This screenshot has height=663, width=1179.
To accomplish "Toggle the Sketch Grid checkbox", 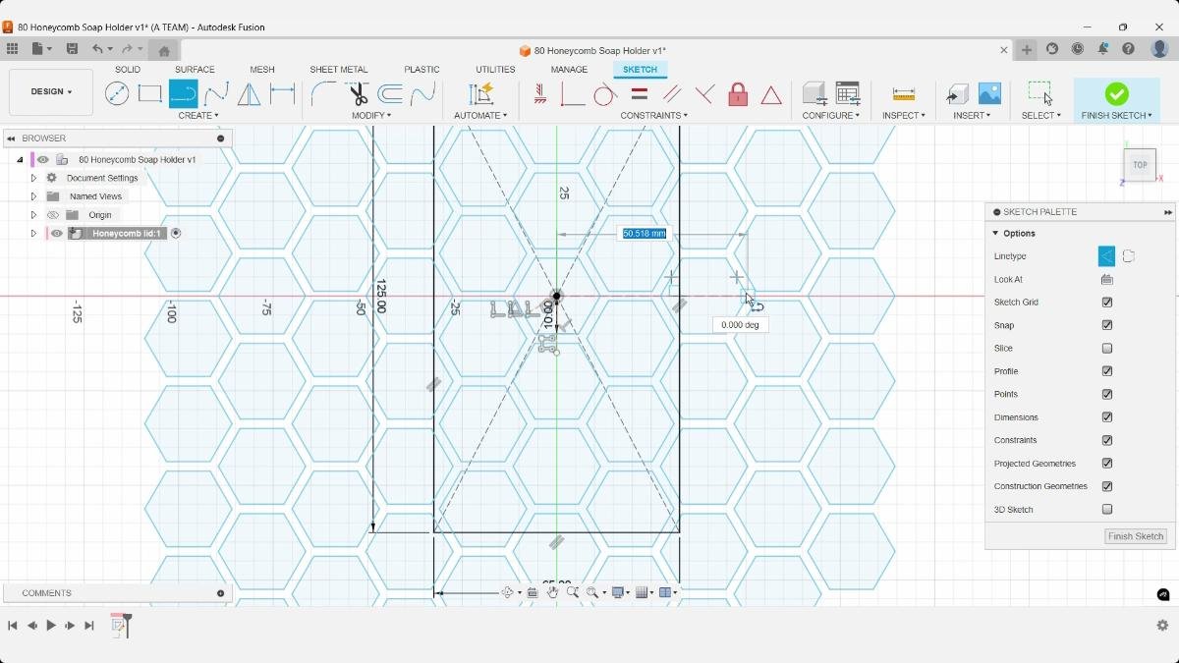I will (x=1107, y=303).
